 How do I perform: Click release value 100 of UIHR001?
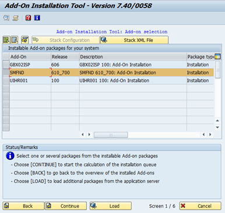coord(65,81)
